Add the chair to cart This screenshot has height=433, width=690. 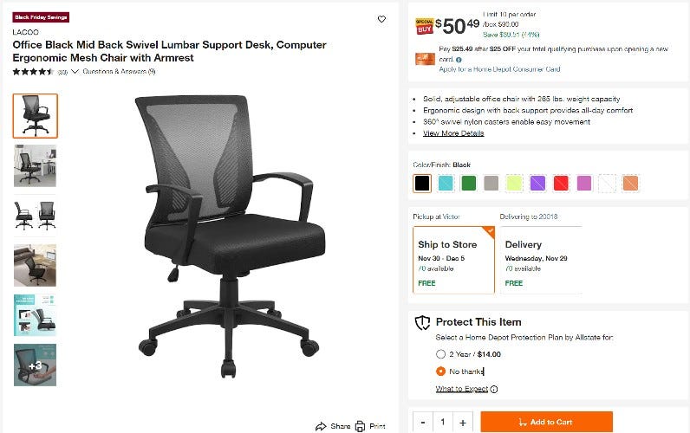(x=547, y=422)
